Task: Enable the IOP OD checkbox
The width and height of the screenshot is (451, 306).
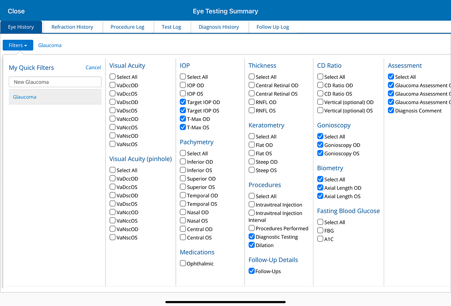Action: coord(183,85)
